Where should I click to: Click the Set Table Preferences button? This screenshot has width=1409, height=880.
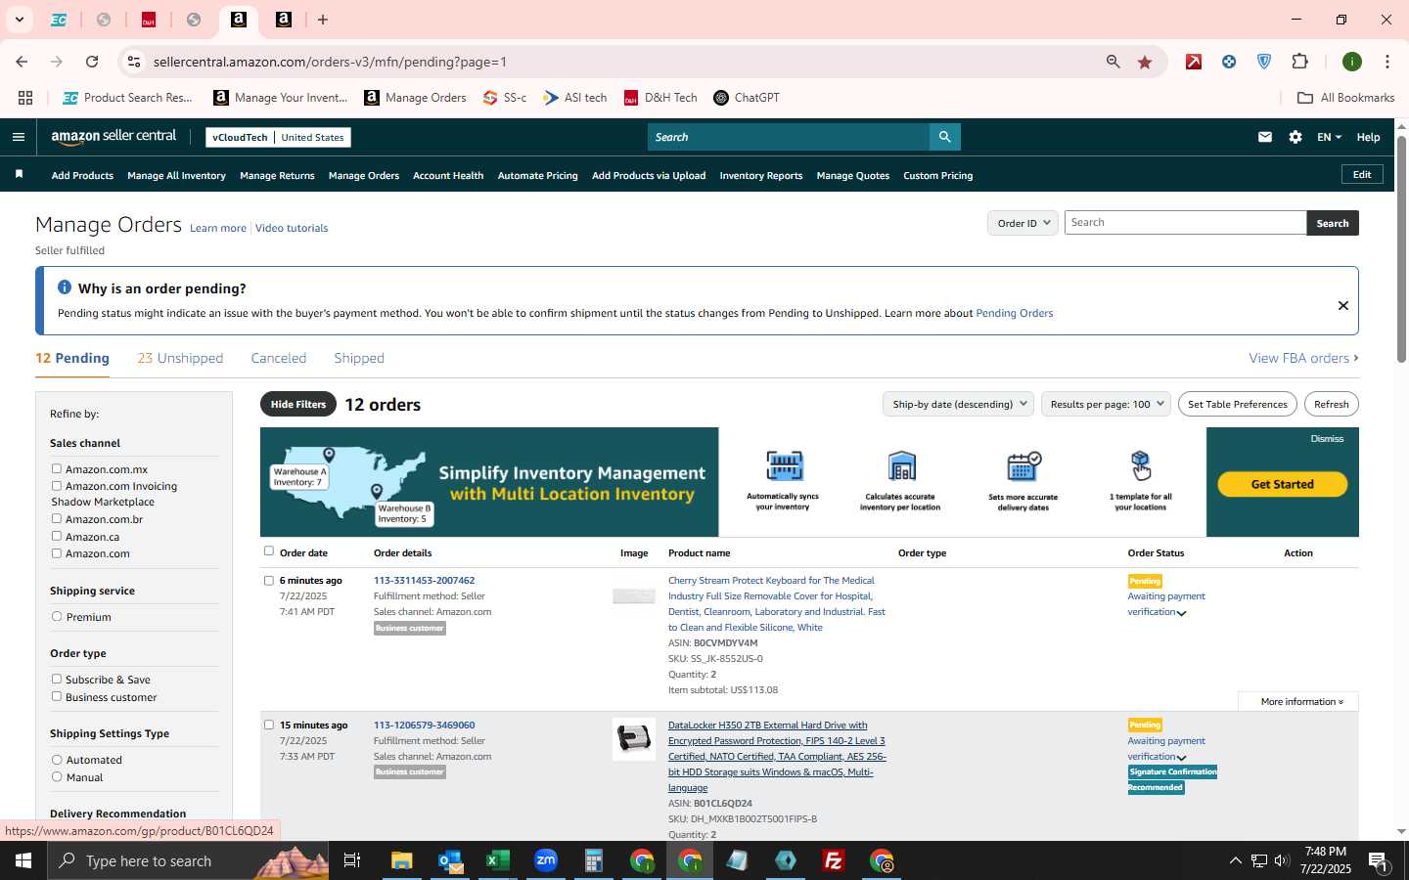1238,404
